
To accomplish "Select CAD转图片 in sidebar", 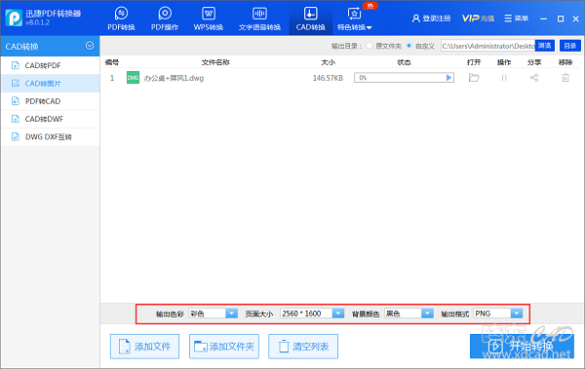I will click(x=50, y=84).
